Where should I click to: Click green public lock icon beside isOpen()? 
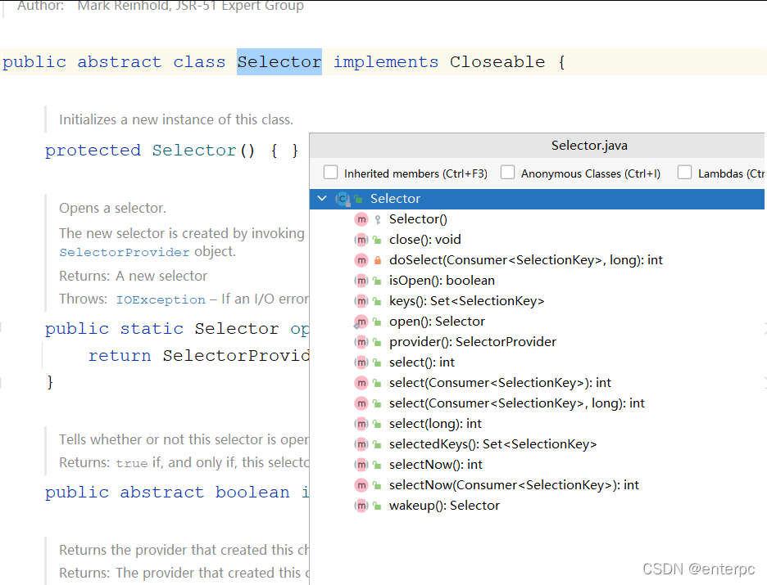(377, 281)
